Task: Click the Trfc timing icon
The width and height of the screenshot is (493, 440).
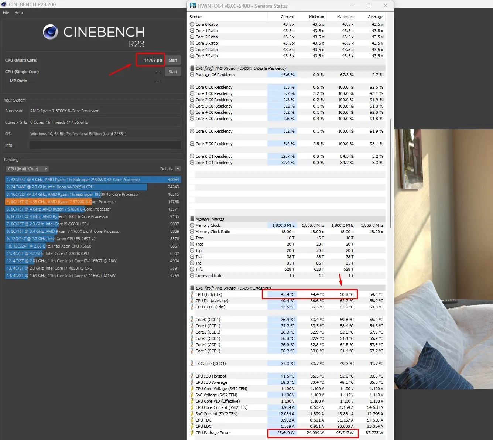Action: click(192, 269)
